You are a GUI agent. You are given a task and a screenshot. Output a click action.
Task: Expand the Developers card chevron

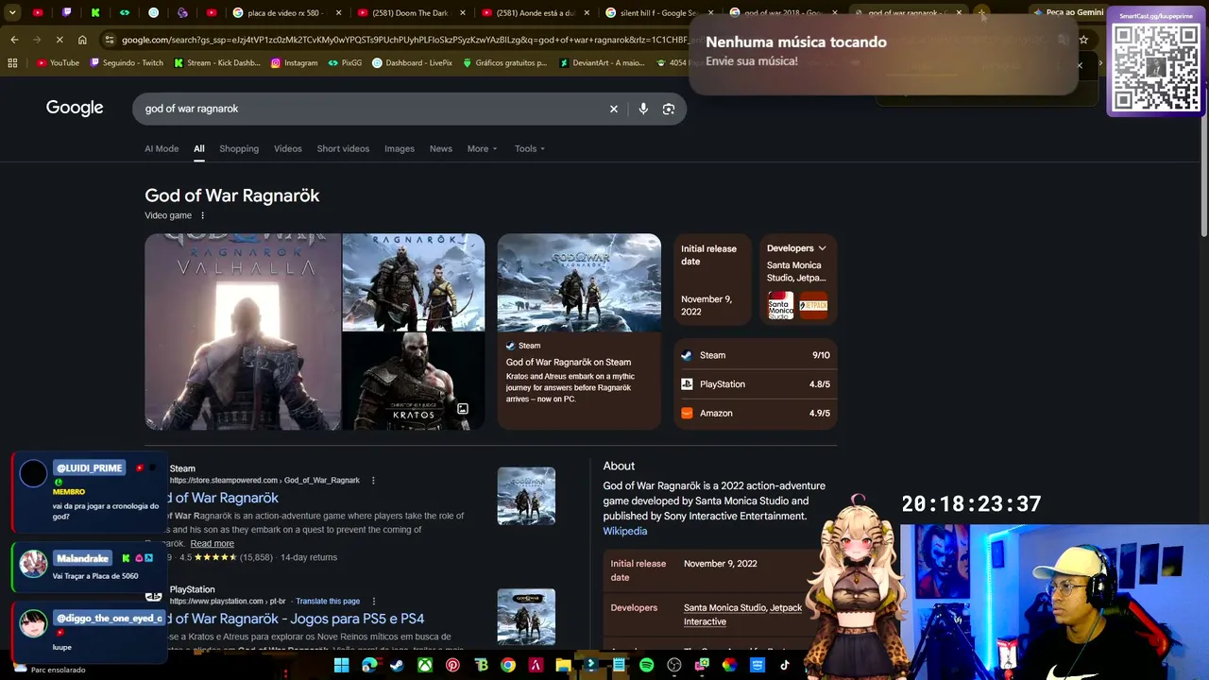822,248
